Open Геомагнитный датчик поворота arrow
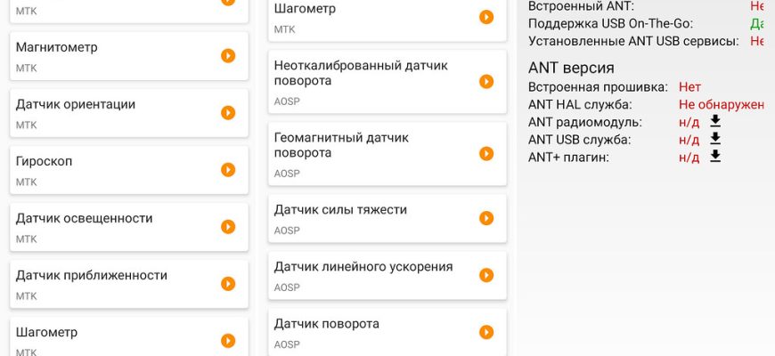 486,153
